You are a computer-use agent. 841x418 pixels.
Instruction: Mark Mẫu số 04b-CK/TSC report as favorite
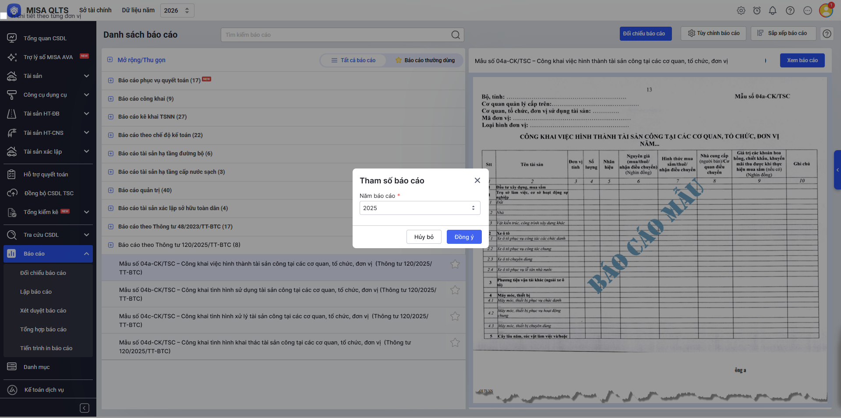(x=455, y=290)
